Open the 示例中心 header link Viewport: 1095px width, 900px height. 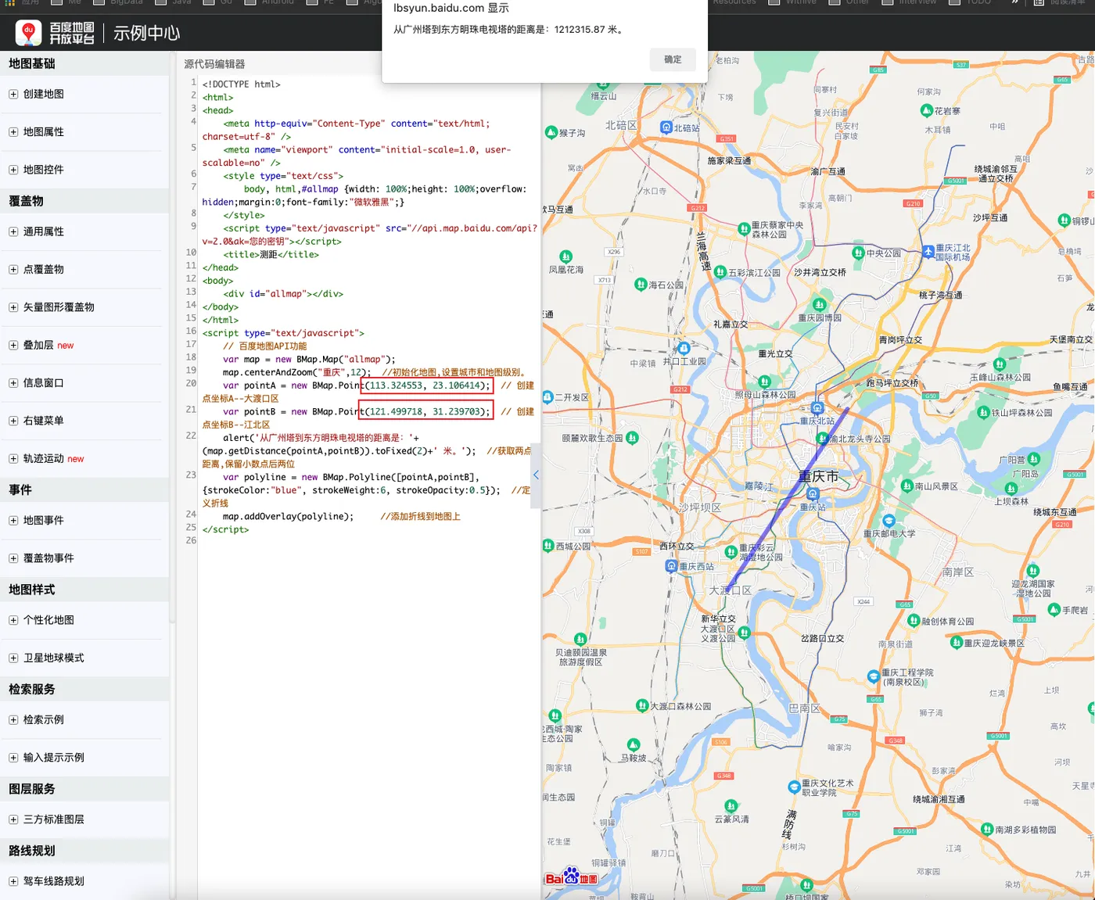(x=147, y=34)
